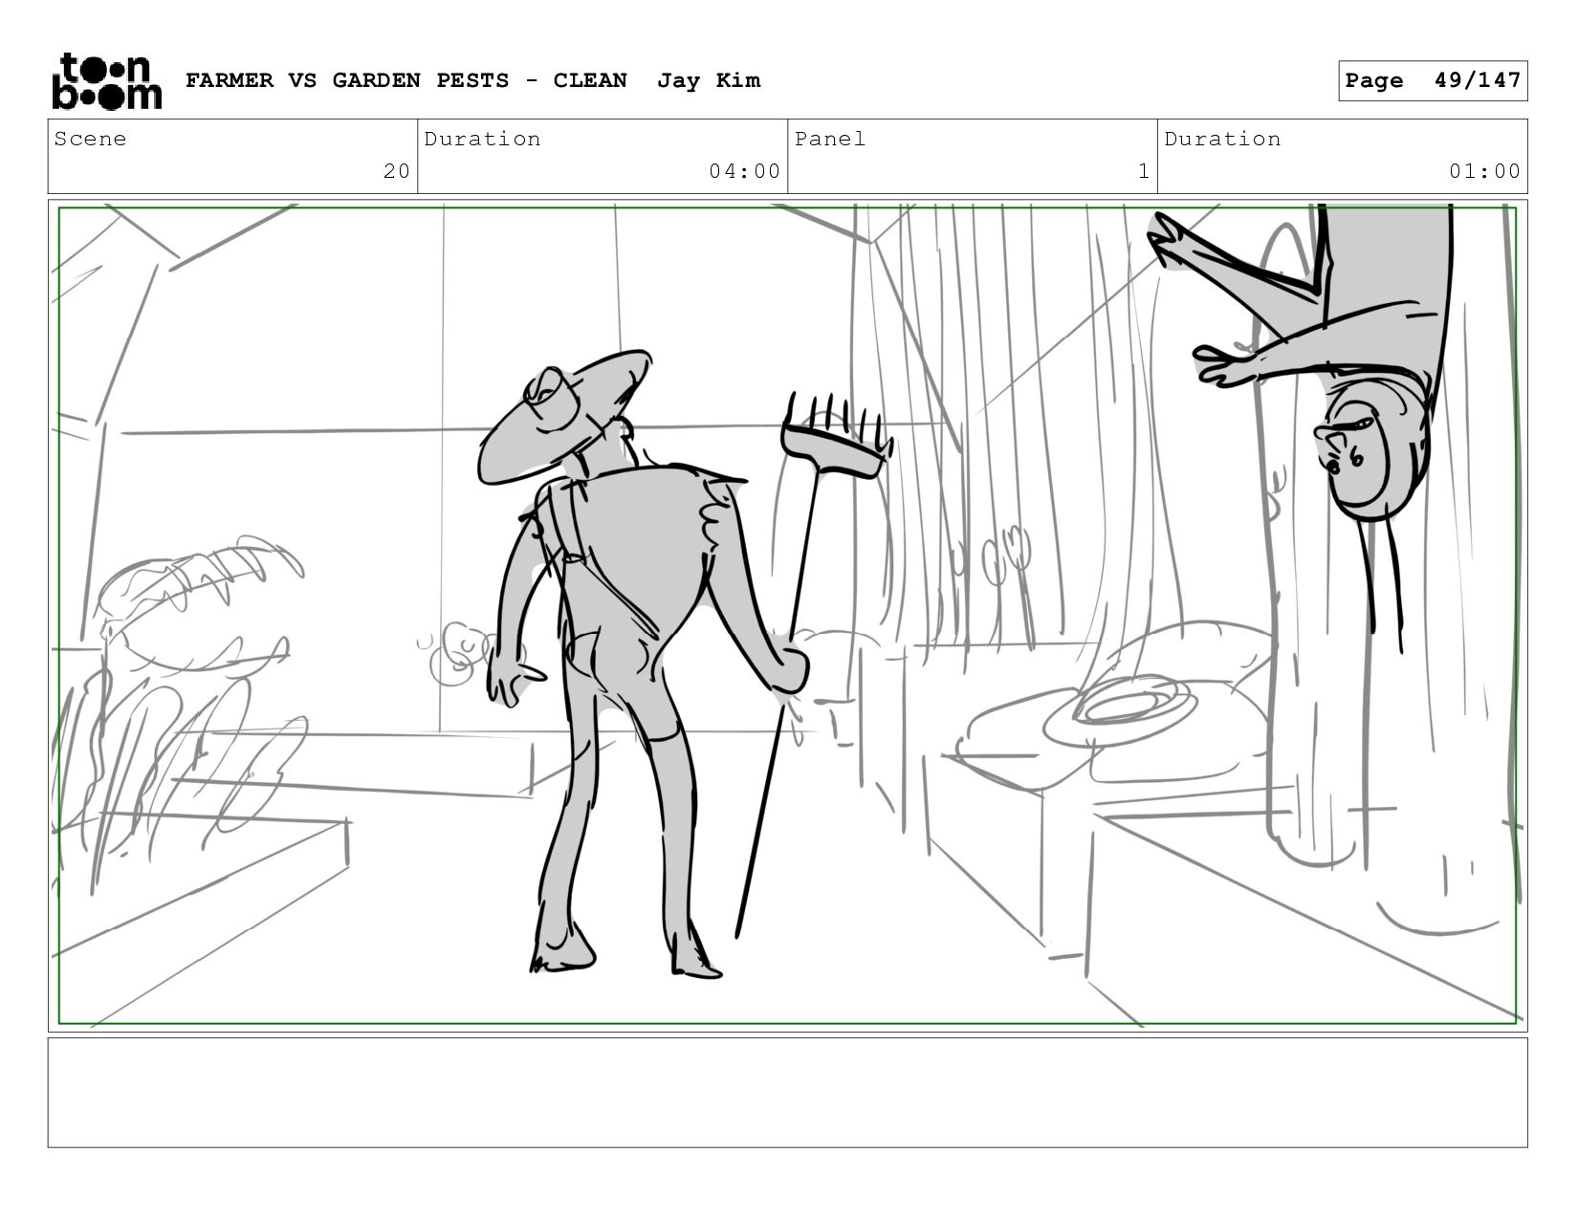Click the Toon Boom logo
The width and height of the screenshot is (1578, 1219).
pyautogui.click(x=106, y=81)
